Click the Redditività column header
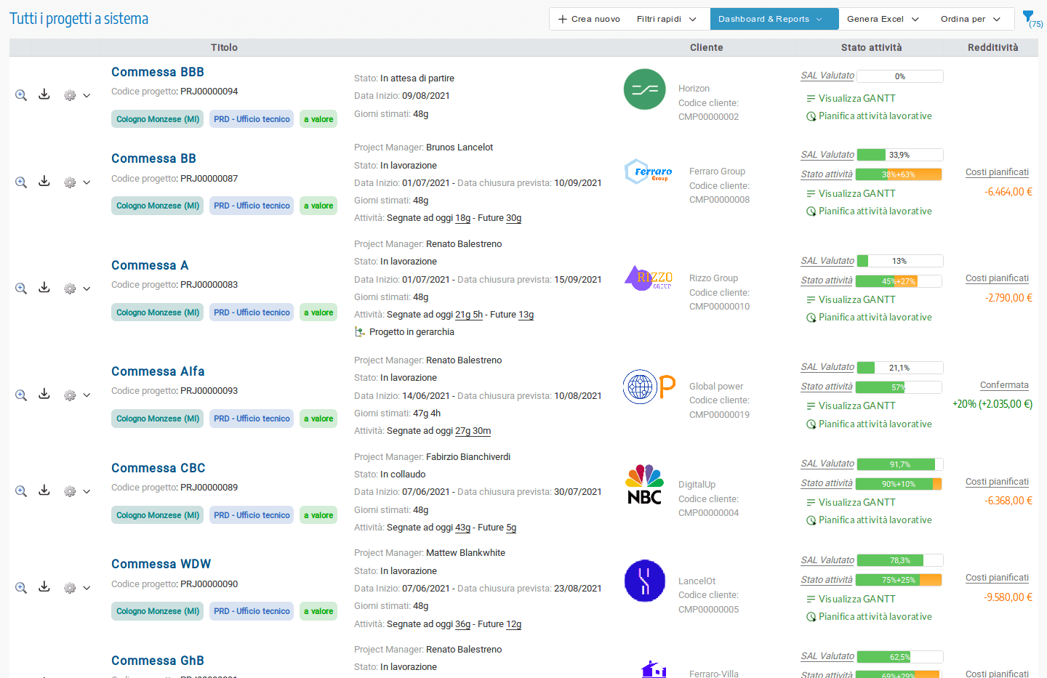Screen dimensions: 1047x678 (992, 47)
